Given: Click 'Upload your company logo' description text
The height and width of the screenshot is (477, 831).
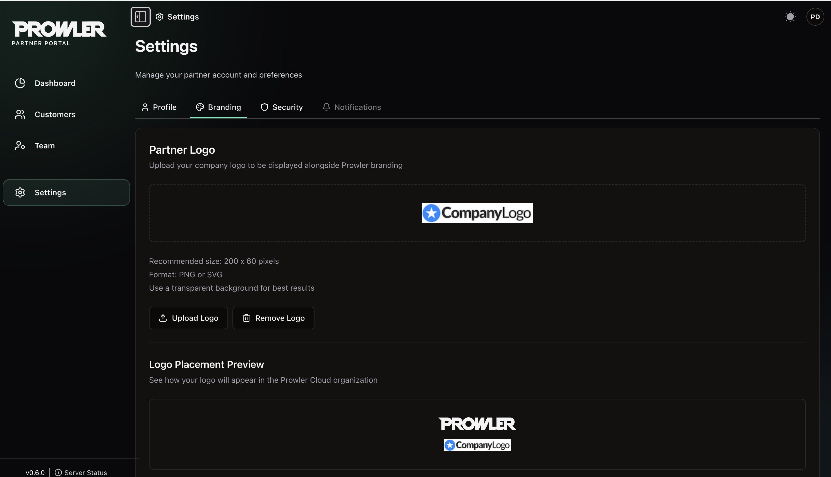Looking at the screenshot, I should pos(276,165).
